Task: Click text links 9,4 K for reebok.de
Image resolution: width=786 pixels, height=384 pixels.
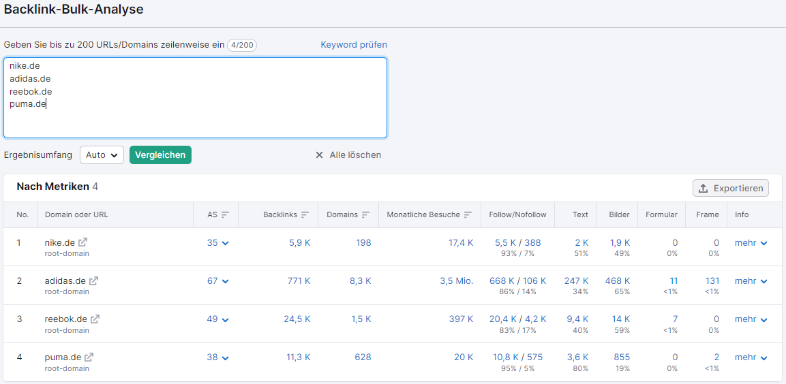Action: pyautogui.click(x=577, y=319)
